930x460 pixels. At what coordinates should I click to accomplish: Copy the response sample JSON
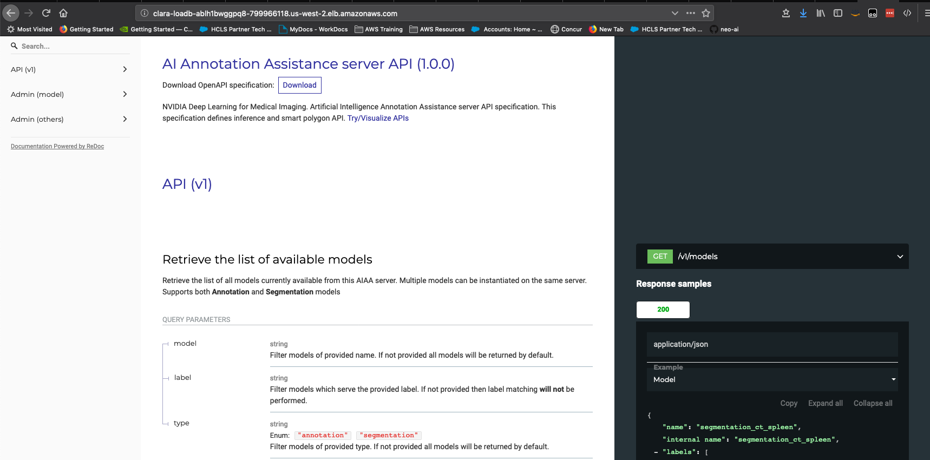789,403
